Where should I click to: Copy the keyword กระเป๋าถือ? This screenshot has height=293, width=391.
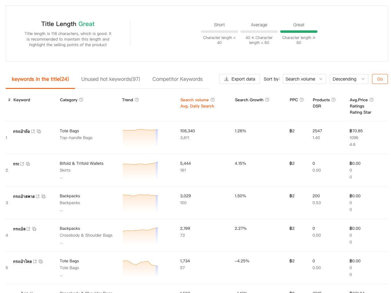point(39,131)
